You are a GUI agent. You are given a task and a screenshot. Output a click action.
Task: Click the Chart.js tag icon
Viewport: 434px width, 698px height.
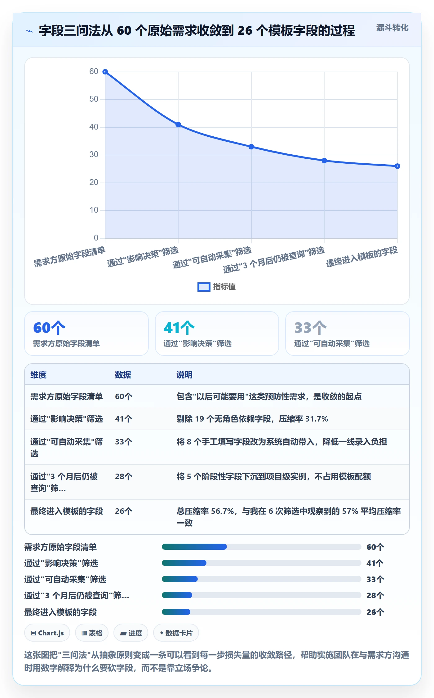[x=33, y=633]
